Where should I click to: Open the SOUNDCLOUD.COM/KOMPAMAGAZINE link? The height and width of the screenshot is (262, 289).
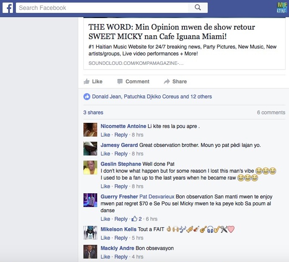point(136,63)
